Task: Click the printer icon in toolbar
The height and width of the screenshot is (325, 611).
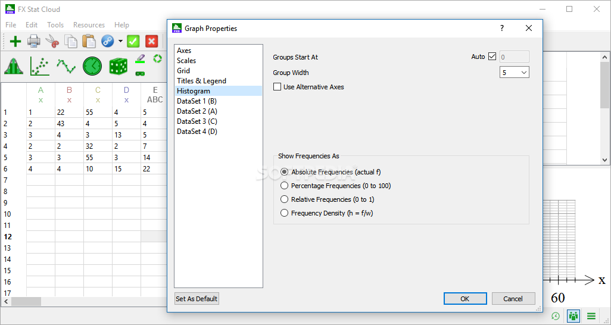Action: (x=34, y=41)
